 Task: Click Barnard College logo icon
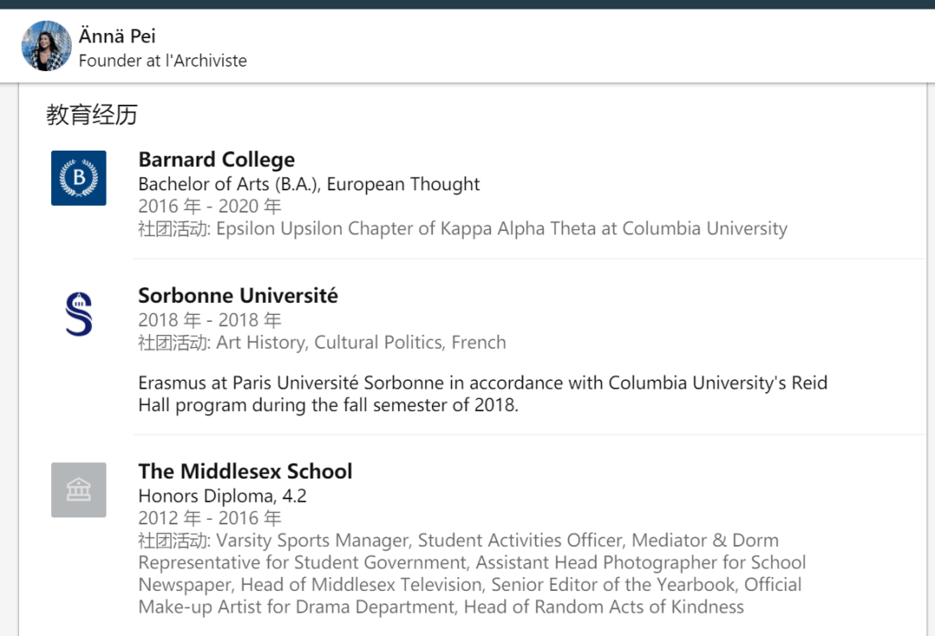point(78,178)
